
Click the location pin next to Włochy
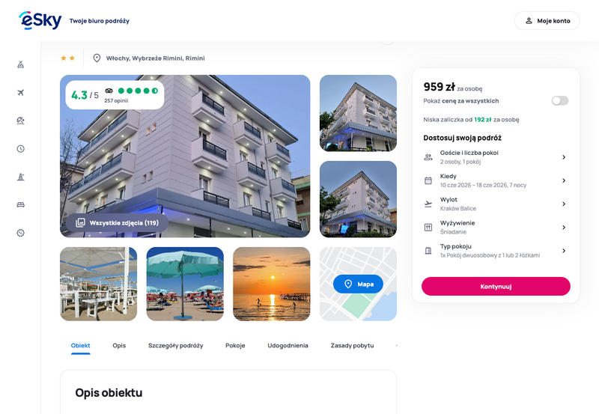point(97,58)
